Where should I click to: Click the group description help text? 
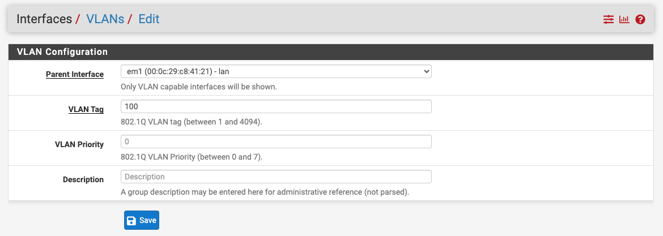click(265, 192)
